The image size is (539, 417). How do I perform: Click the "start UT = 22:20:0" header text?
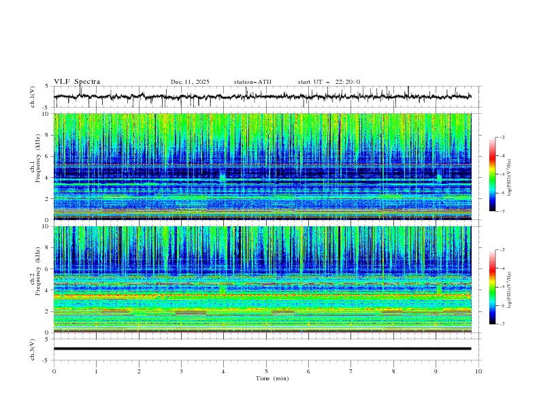[329, 82]
